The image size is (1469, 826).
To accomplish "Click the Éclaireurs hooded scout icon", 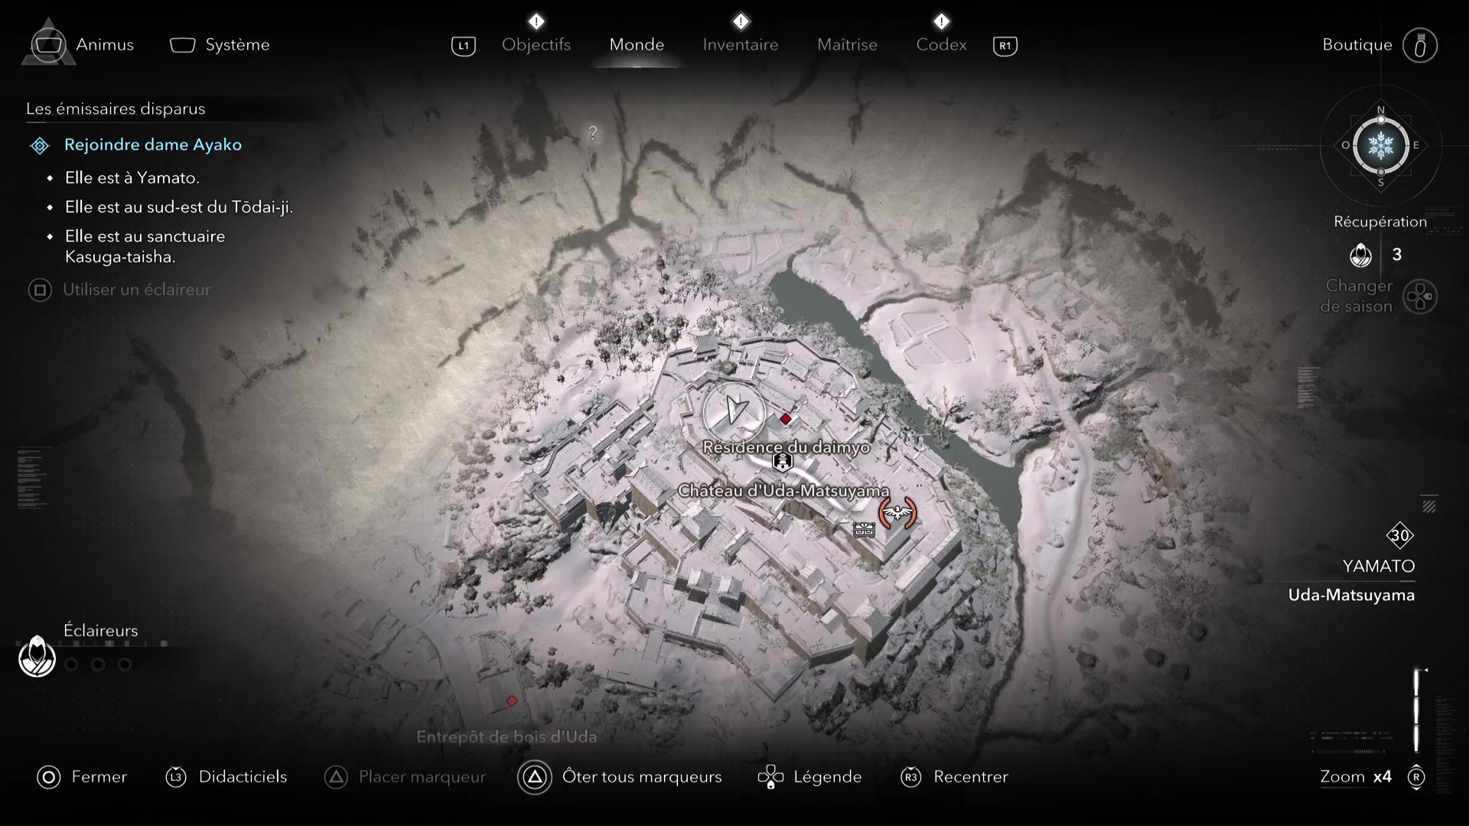I will 37,656.
